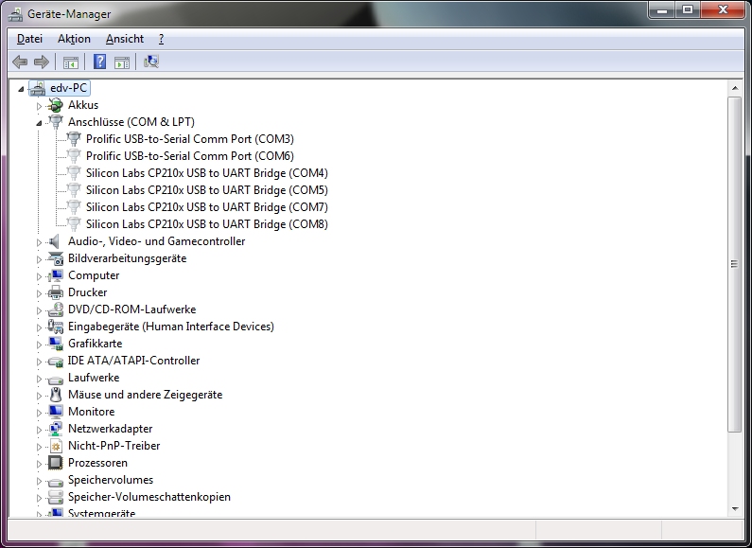The width and height of the screenshot is (752, 548).
Task: Click the Prozessoren chip icon
Action: [x=56, y=463]
